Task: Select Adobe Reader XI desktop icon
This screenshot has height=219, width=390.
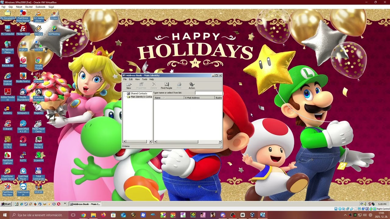Action: (8, 95)
